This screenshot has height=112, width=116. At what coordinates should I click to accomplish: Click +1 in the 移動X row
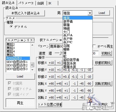(x=59, y=63)
